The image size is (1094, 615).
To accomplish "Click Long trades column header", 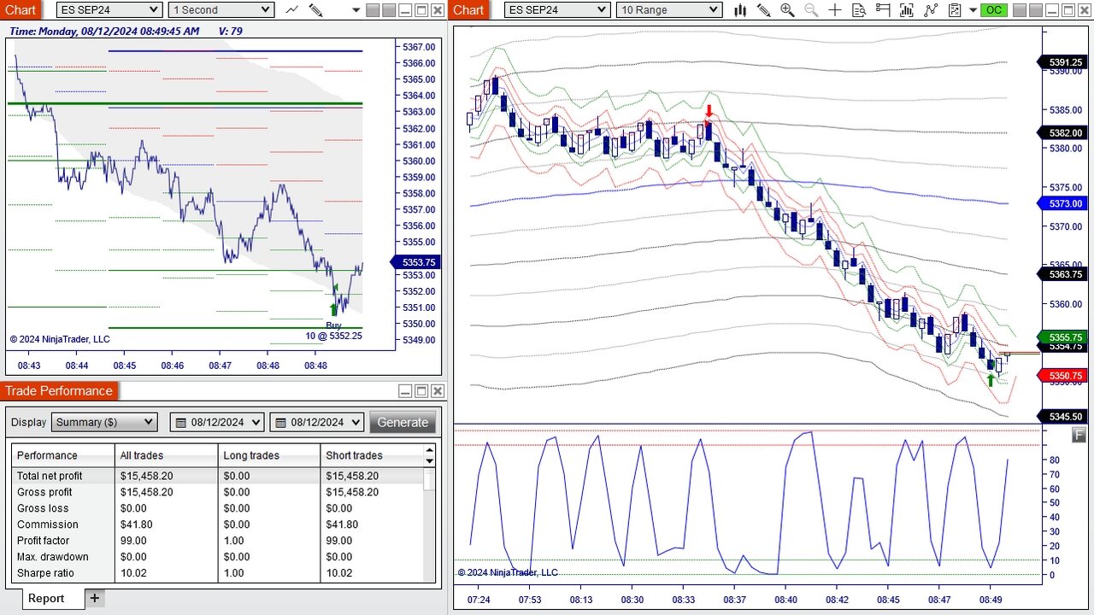I will point(269,455).
